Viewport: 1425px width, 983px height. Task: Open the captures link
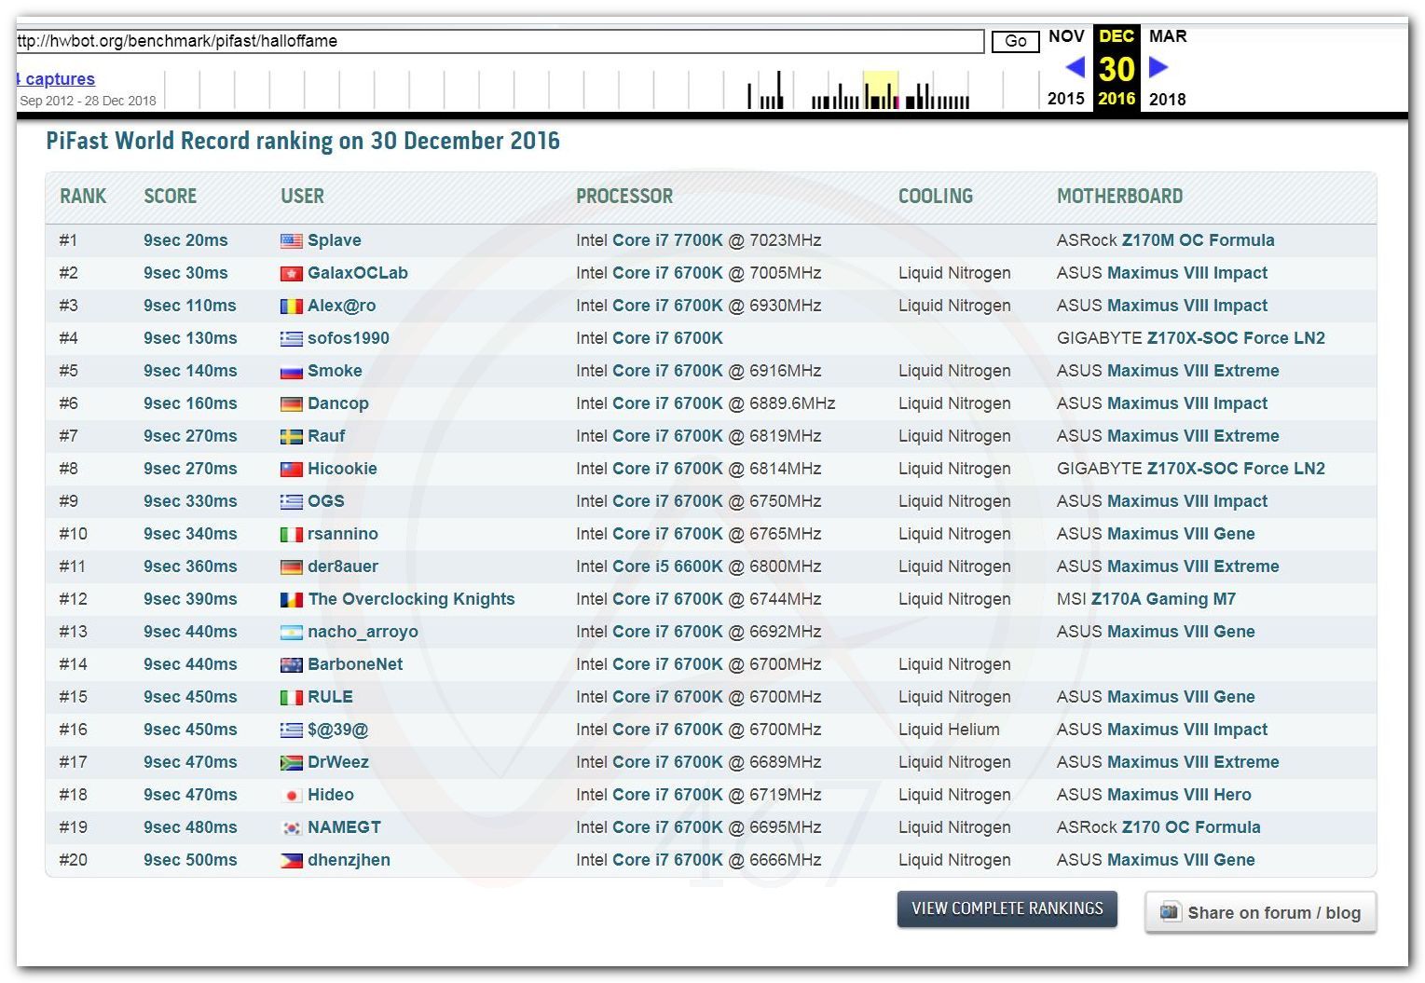click(56, 79)
